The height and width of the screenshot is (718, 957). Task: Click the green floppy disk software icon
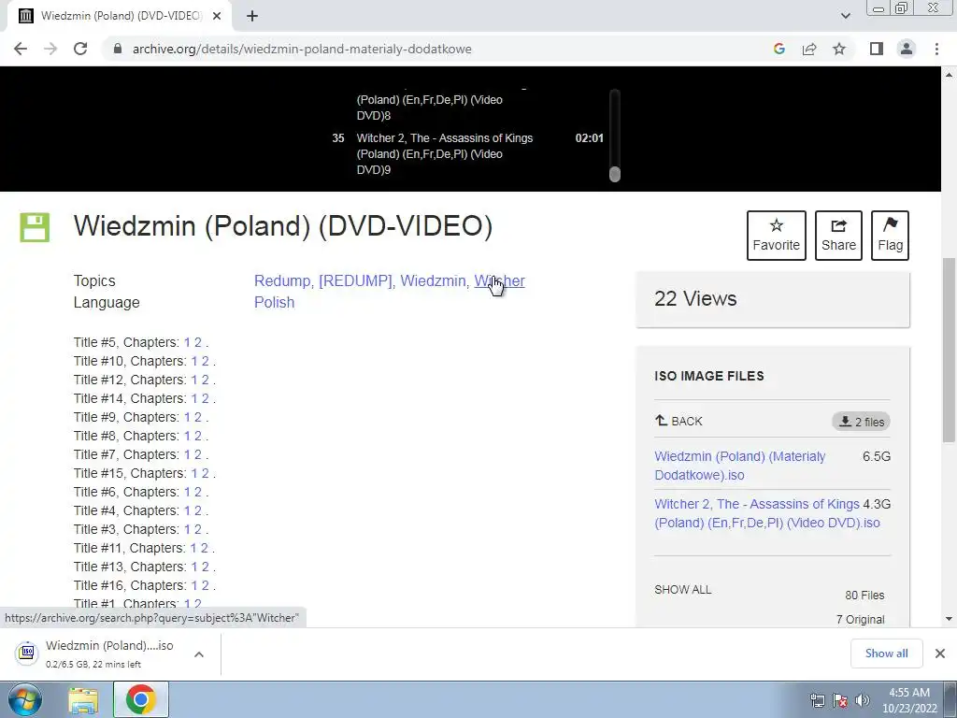click(x=35, y=227)
